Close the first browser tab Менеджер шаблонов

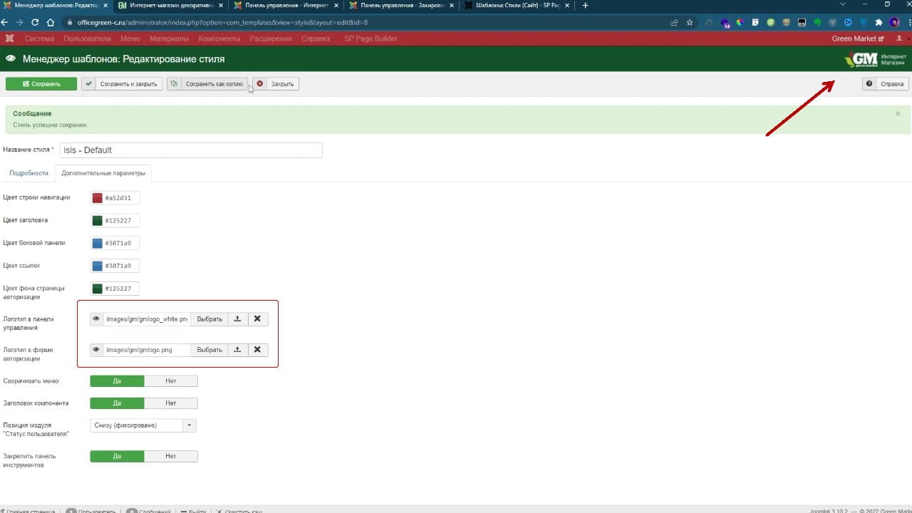(105, 6)
